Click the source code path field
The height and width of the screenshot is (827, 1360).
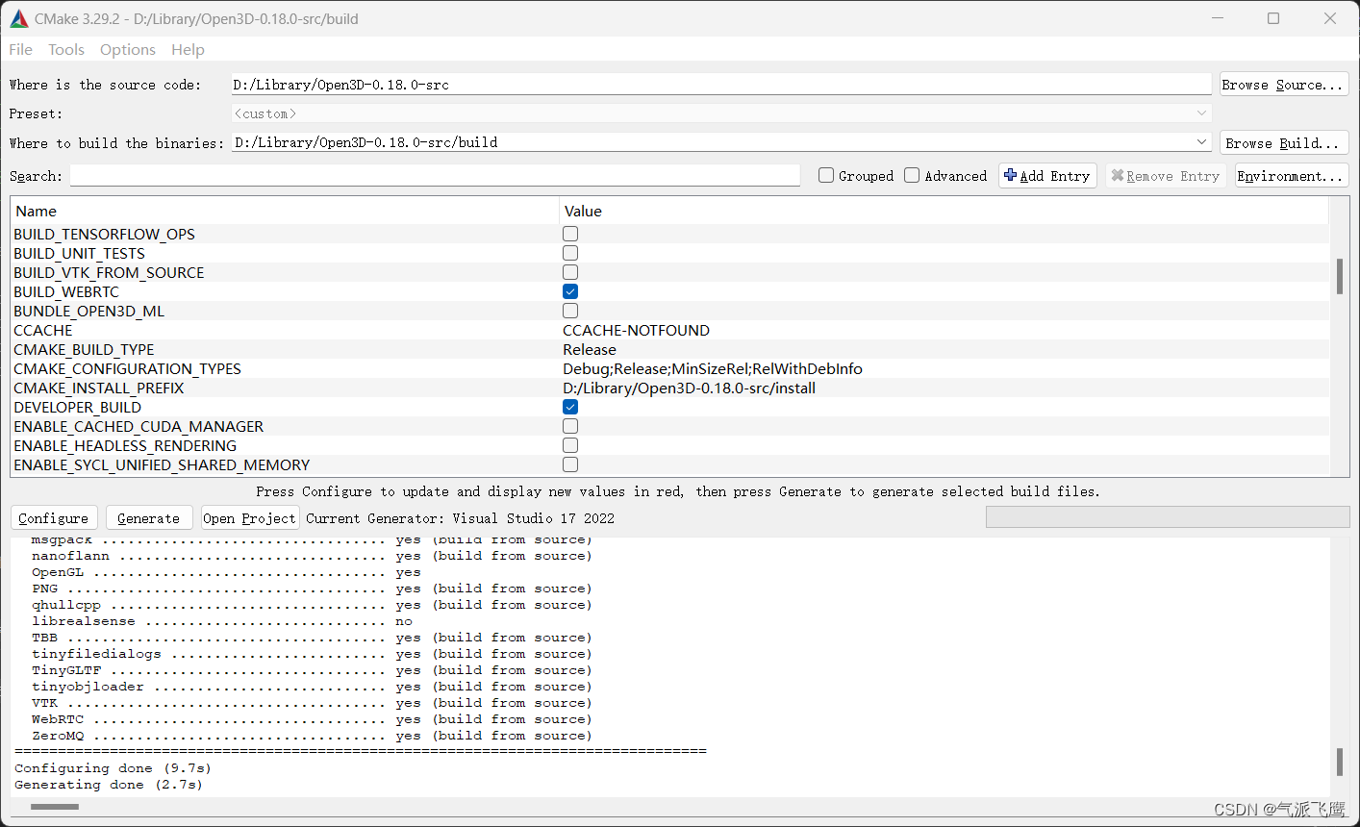click(721, 85)
